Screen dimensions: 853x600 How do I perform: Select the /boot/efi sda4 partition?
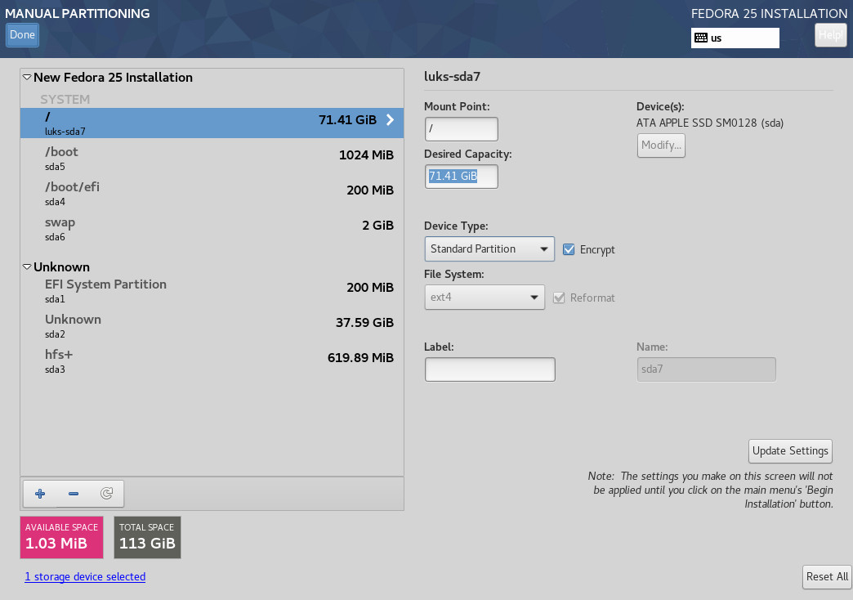pyautogui.click(x=212, y=193)
